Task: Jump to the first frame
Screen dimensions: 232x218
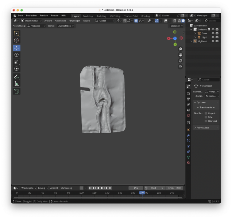Action: 90,188
